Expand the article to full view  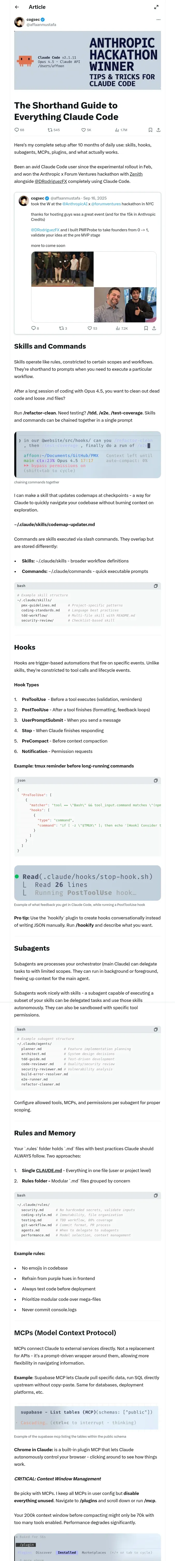click(156, 7)
